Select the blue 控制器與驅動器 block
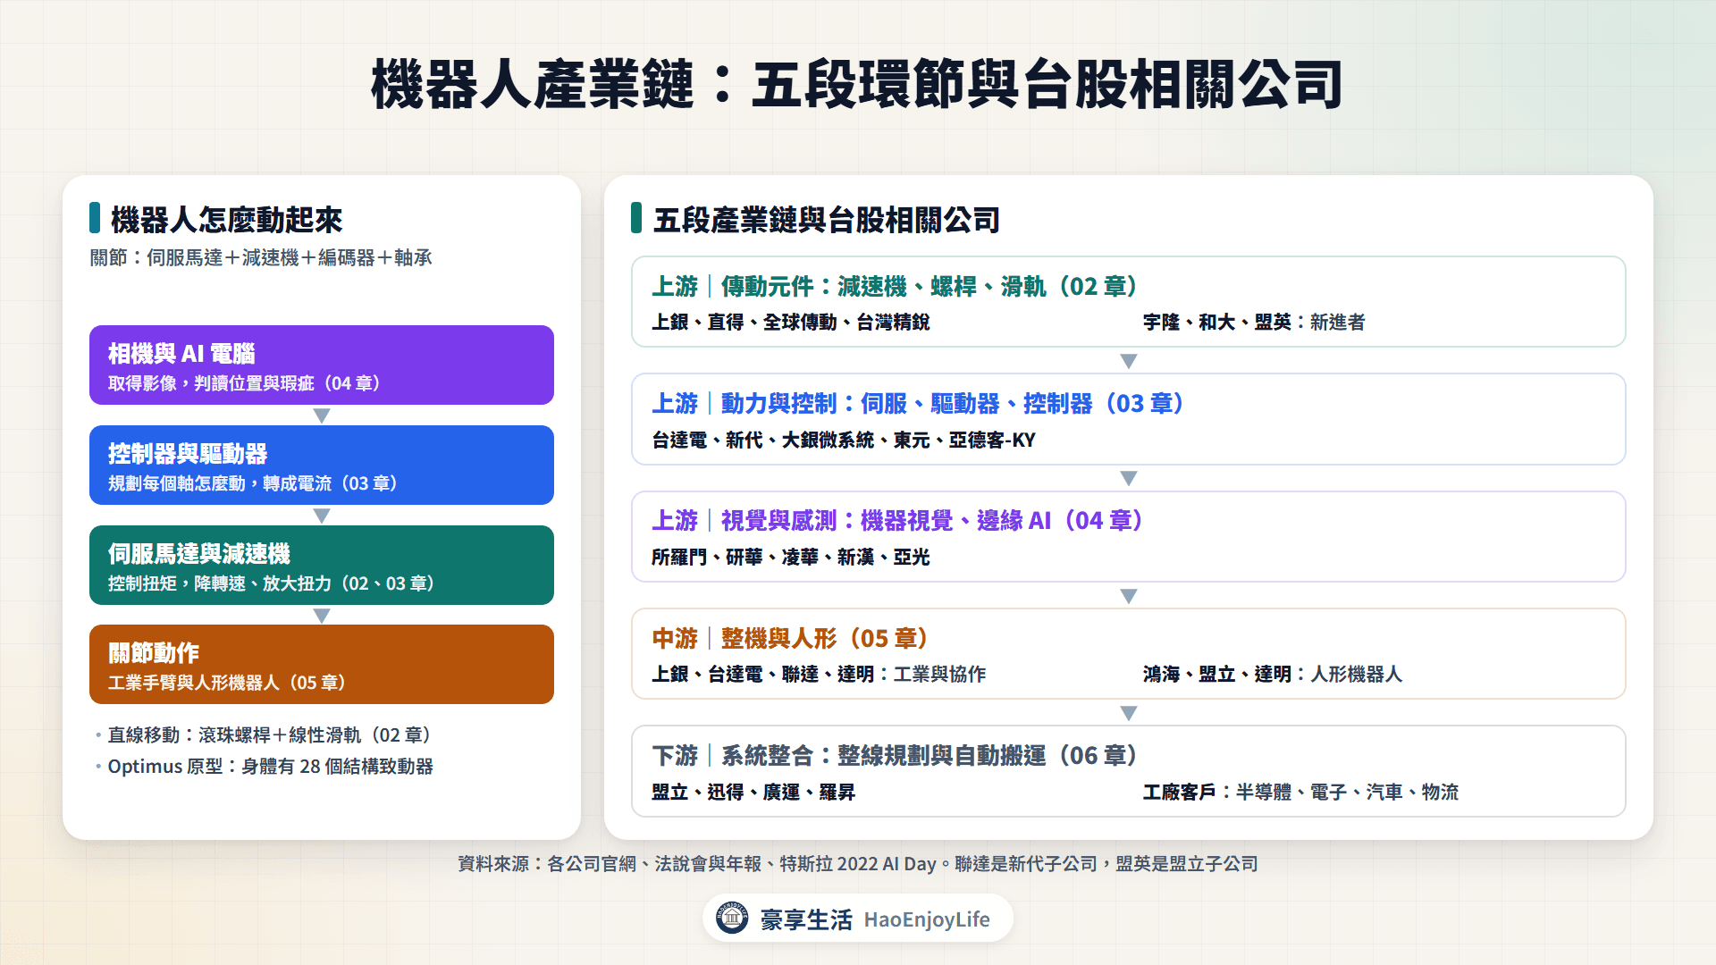The image size is (1716, 965). click(x=322, y=465)
